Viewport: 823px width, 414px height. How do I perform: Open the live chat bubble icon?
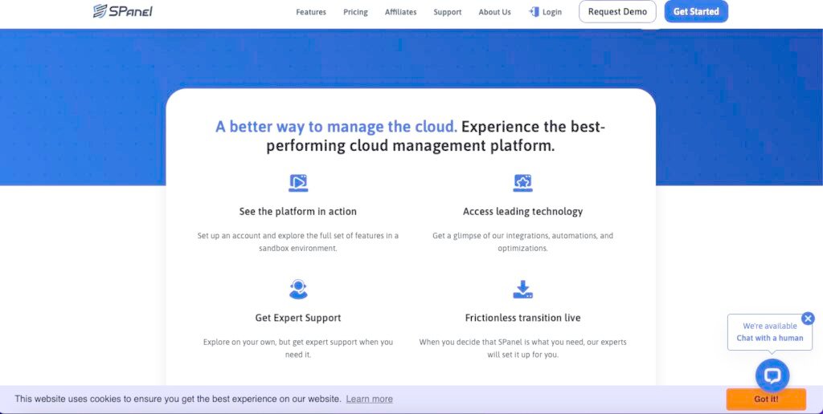point(772,375)
